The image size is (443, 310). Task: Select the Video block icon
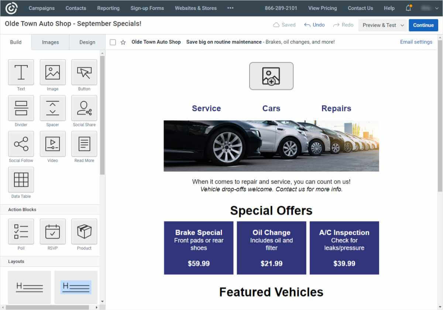[52, 144]
